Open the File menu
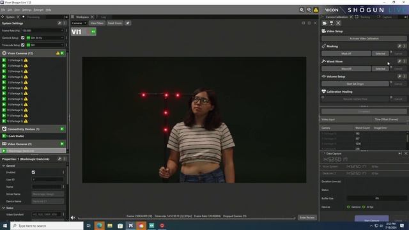Image resolution: width=409 pixels, height=230 pixels. point(3,10)
